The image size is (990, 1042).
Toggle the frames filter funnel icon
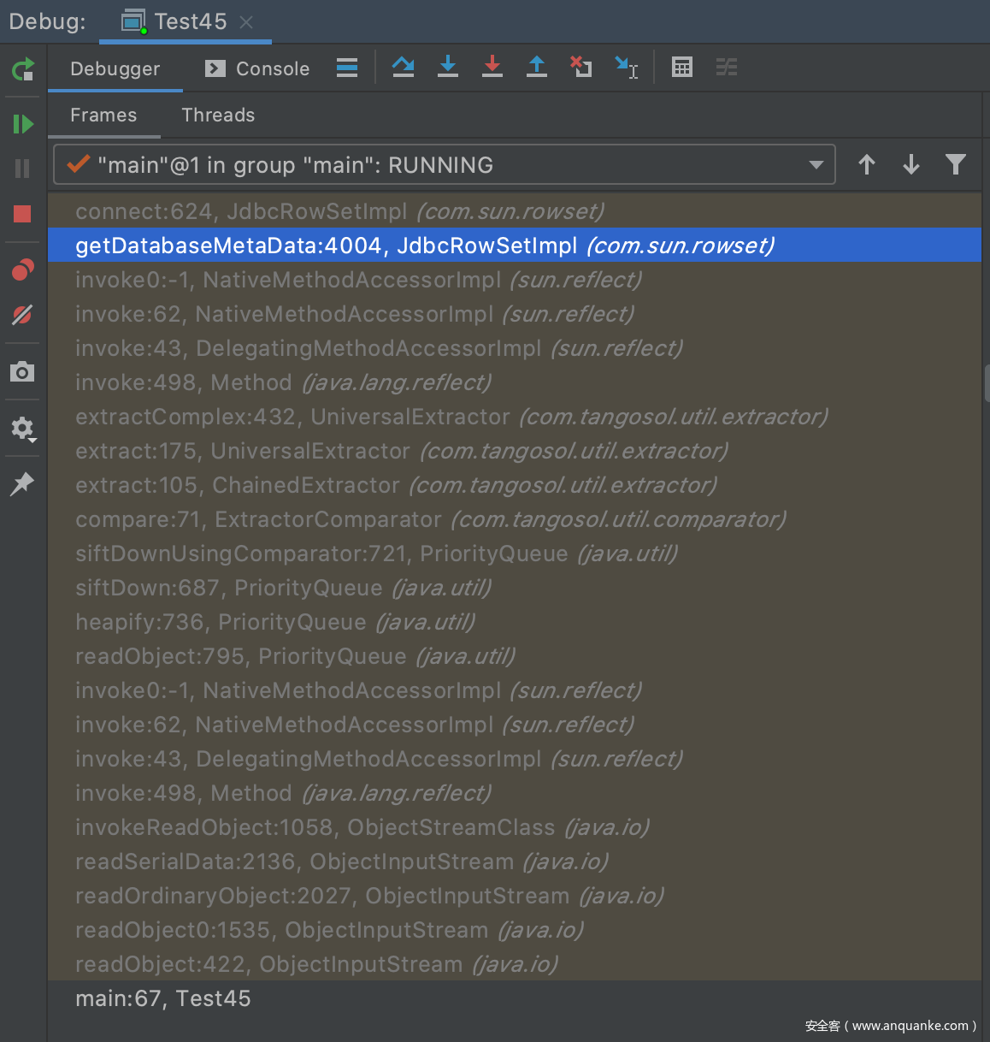tap(956, 164)
